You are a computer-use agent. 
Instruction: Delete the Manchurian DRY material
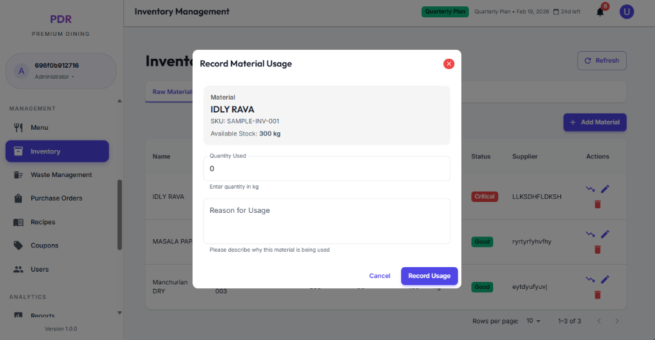597,295
